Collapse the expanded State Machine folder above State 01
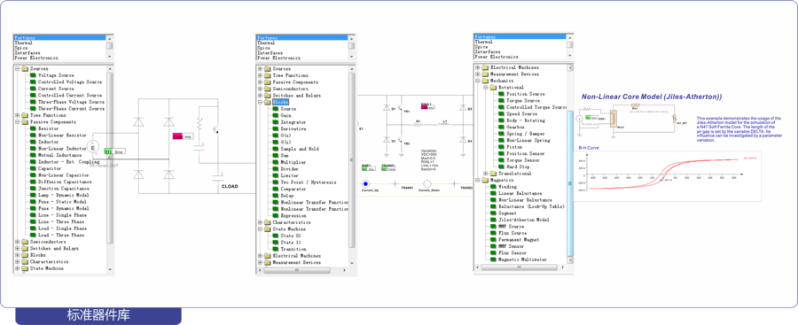The width and height of the screenshot is (798, 325). [x=260, y=228]
